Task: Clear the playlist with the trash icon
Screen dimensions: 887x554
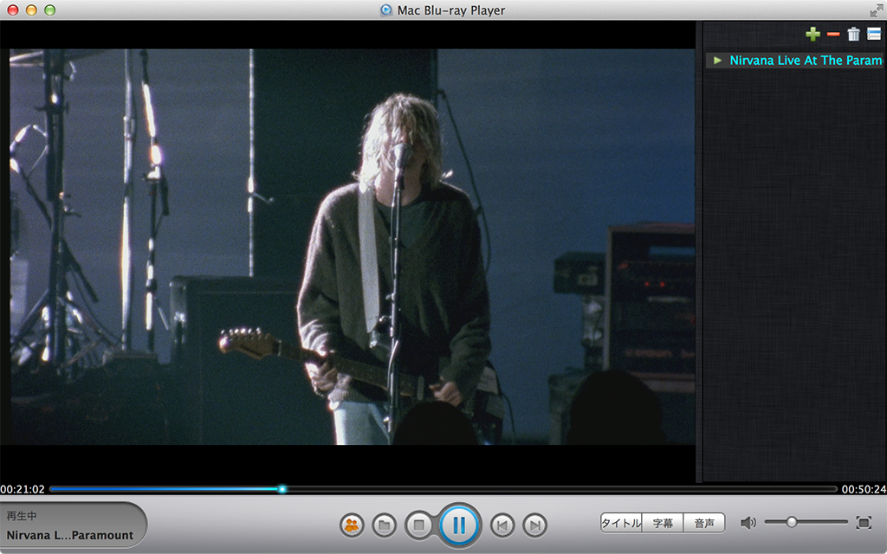Action: (853, 35)
